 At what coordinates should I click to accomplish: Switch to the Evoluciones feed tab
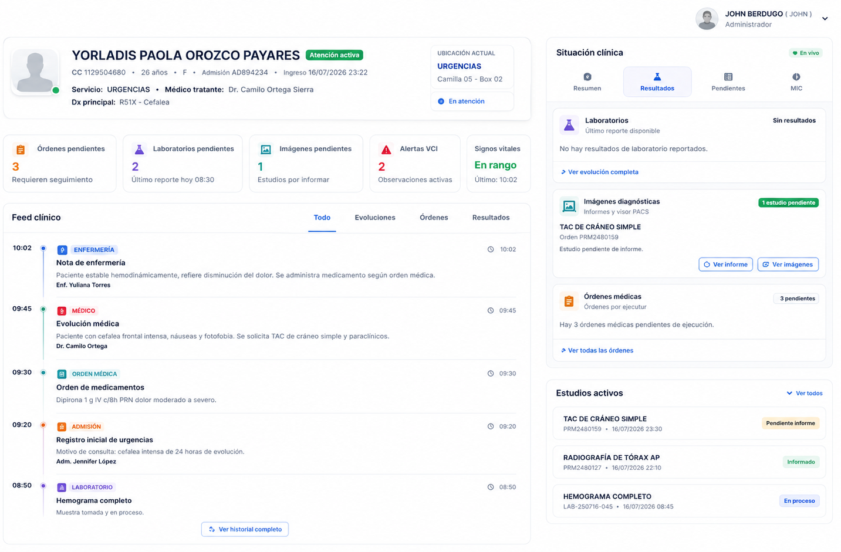(x=375, y=218)
